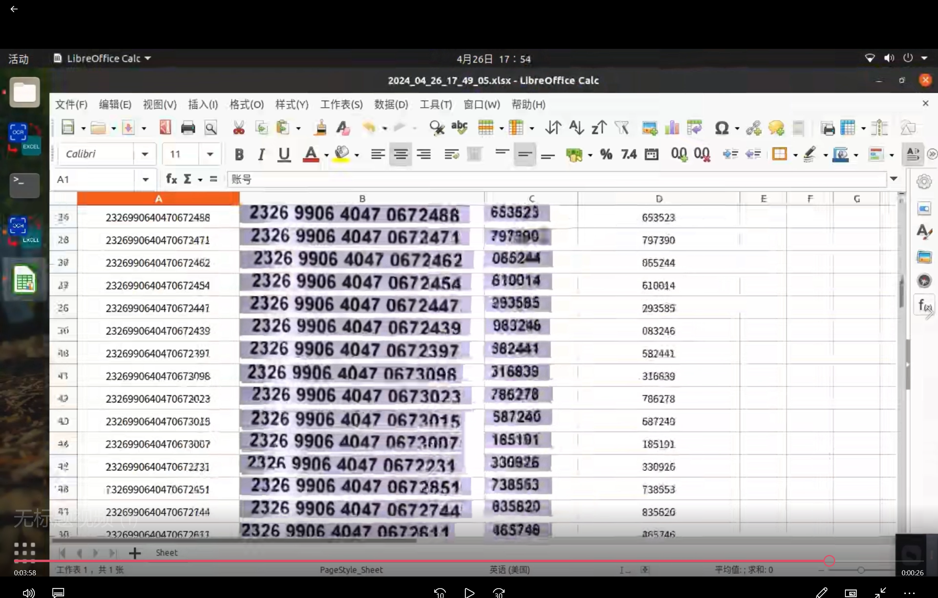Toggle align right

click(x=424, y=154)
